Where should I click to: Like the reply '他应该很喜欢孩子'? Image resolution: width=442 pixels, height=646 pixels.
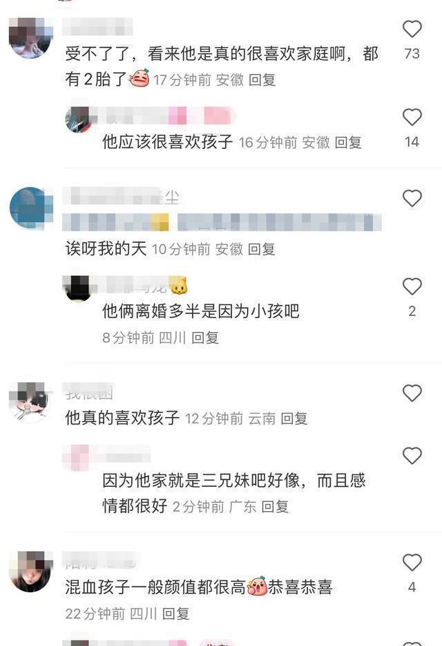click(412, 118)
